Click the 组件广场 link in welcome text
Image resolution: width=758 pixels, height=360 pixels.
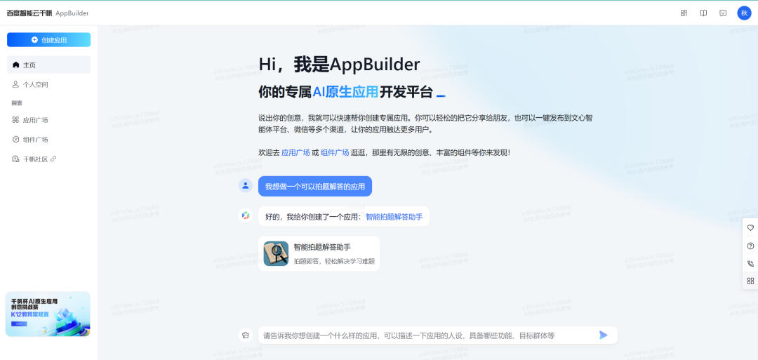(335, 152)
